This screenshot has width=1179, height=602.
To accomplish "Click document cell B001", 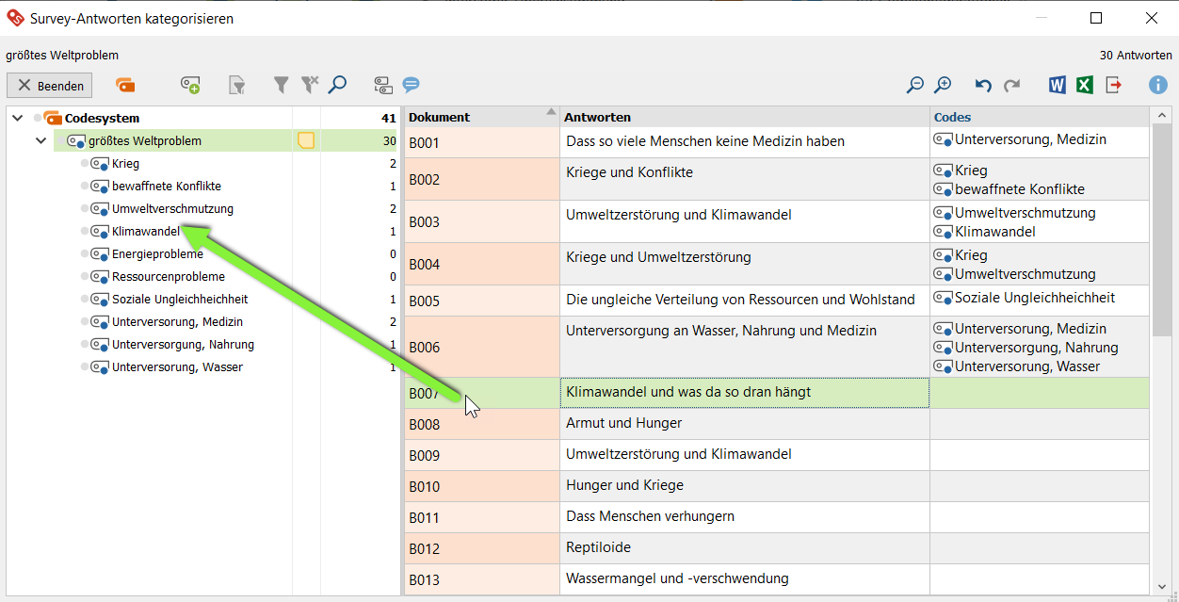I will click(x=481, y=143).
